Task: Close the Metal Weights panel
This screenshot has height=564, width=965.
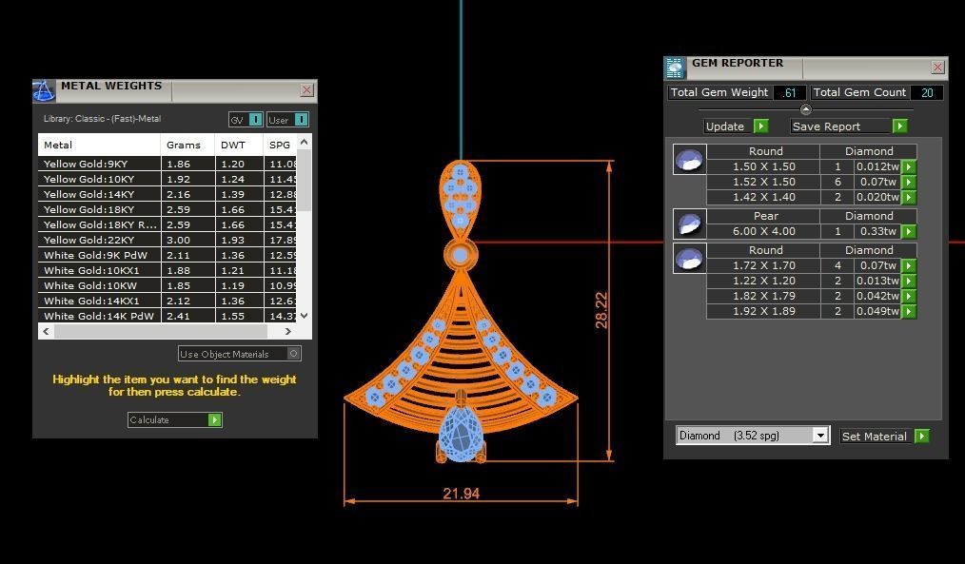Action: coord(306,90)
